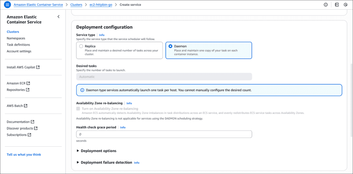The height and width of the screenshot is (174, 353).
Task: Open Info link beside Health check grace period
Action: click(x=123, y=127)
